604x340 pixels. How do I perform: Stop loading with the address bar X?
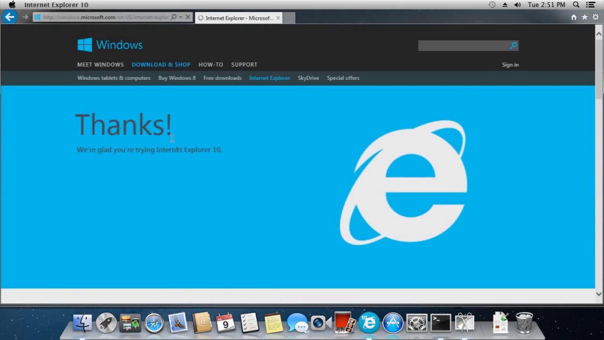(x=188, y=17)
